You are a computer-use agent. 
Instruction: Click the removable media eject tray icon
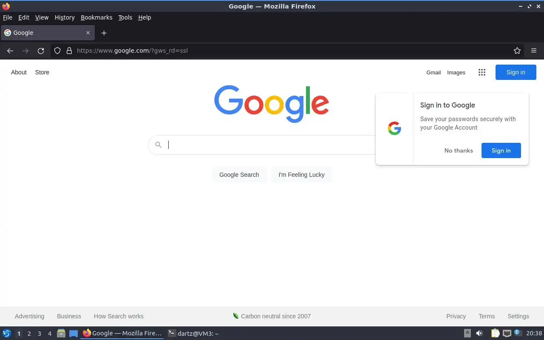click(467, 333)
